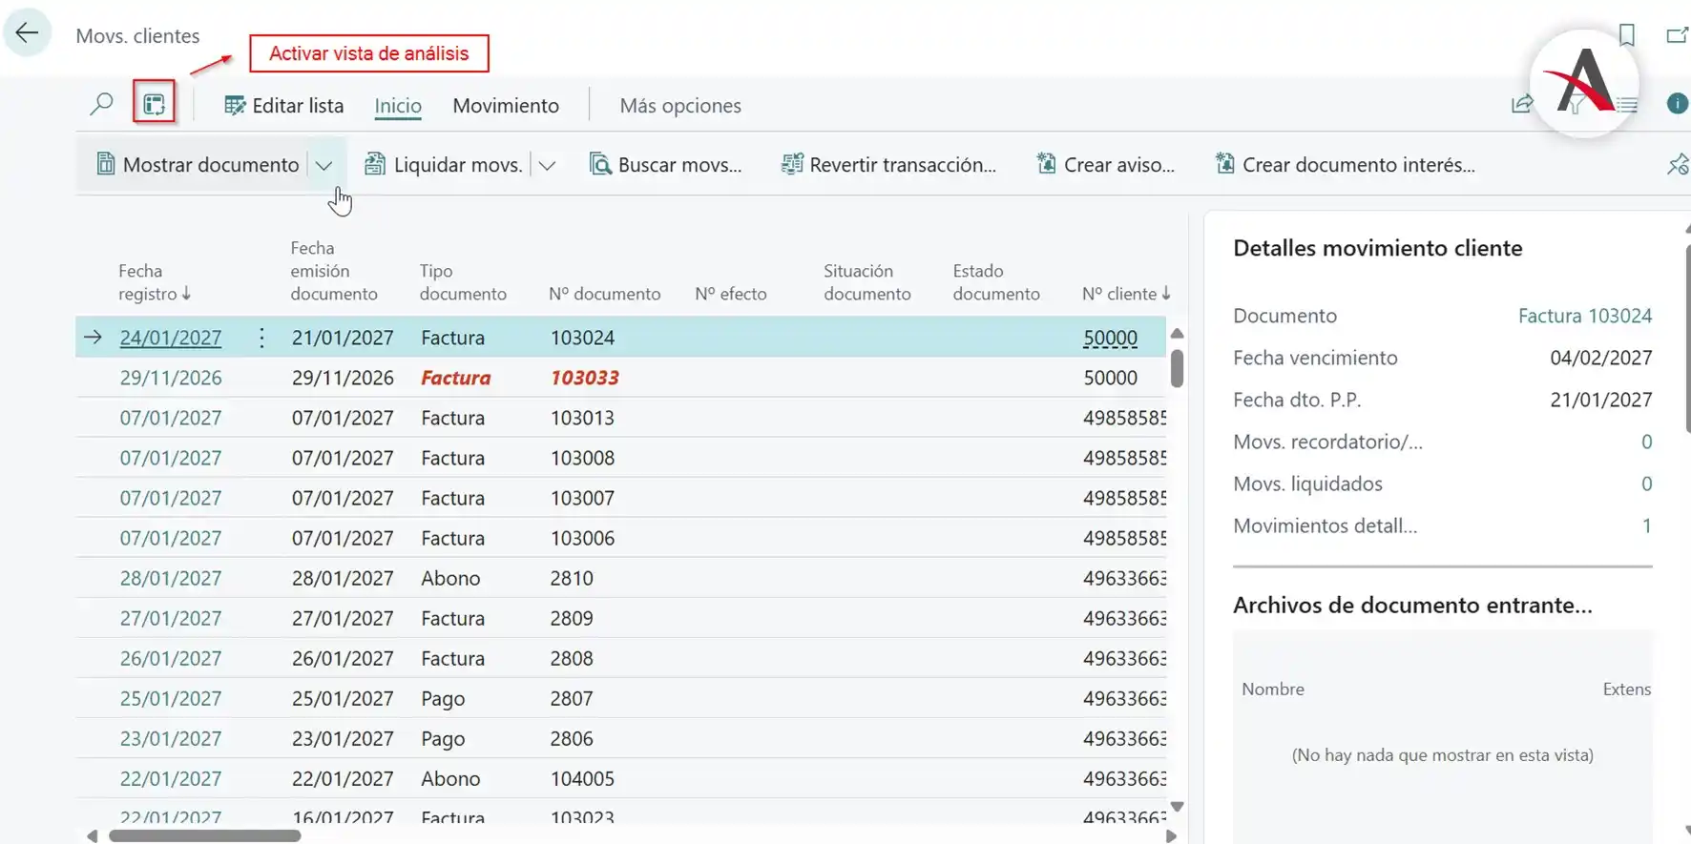Activate the analysis view icon
This screenshot has height=844, width=1691.
coord(154,103)
